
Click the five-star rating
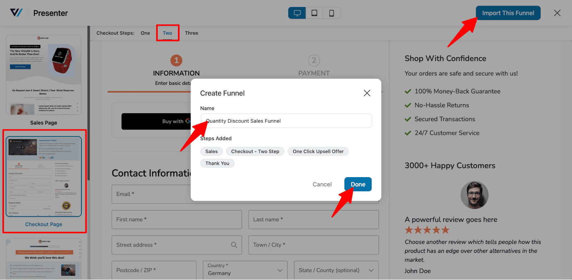click(427, 230)
